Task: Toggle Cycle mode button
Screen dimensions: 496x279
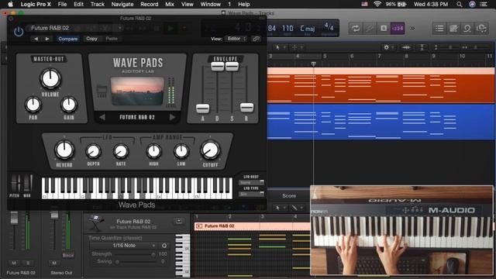Action: 356,28
